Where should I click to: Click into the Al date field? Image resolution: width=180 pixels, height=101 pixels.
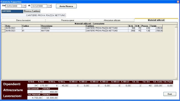[x=39, y=6]
